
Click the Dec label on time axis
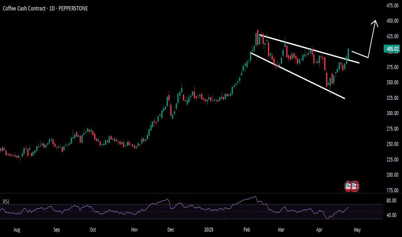coord(170,230)
